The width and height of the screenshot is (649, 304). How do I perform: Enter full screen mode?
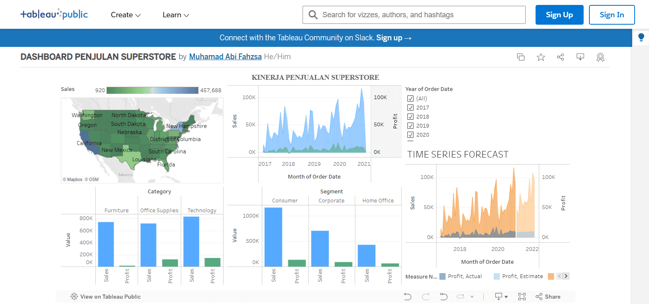point(522,297)
